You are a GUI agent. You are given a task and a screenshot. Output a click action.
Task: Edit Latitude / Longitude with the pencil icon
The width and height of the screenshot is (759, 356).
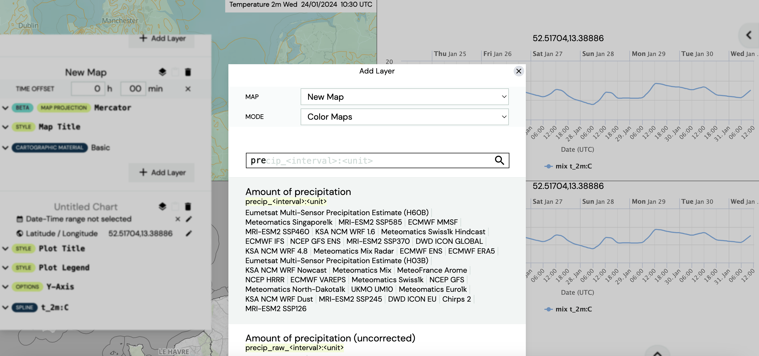coord(189,233)
